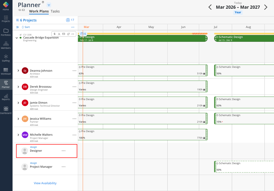
Task: Click the Mar month header
Action: click(87, 27)
